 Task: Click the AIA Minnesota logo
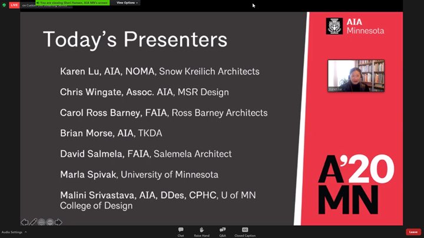[x=355, y=26]
